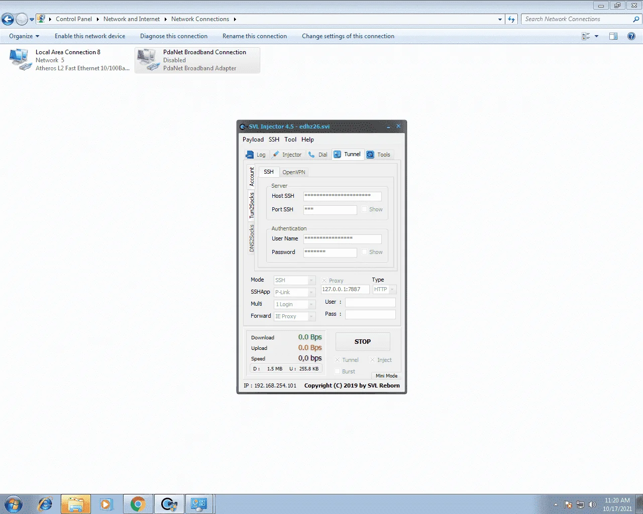Viewport: 643px width, 514px height.
Task: Open Internet Explorer from the taskbar
Action: (x=45, y=504)
